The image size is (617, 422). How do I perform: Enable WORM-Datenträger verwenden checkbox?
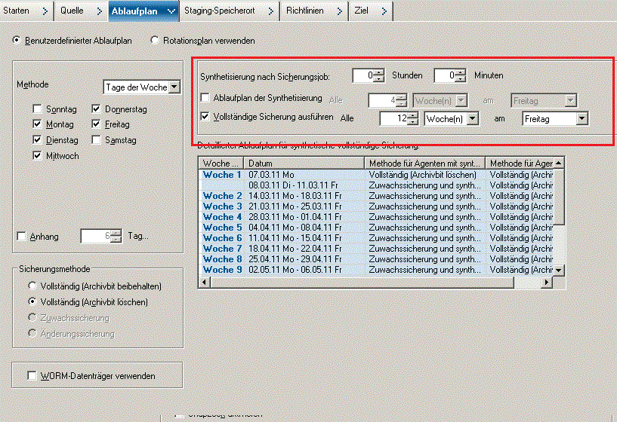click(x=32, y=375)
